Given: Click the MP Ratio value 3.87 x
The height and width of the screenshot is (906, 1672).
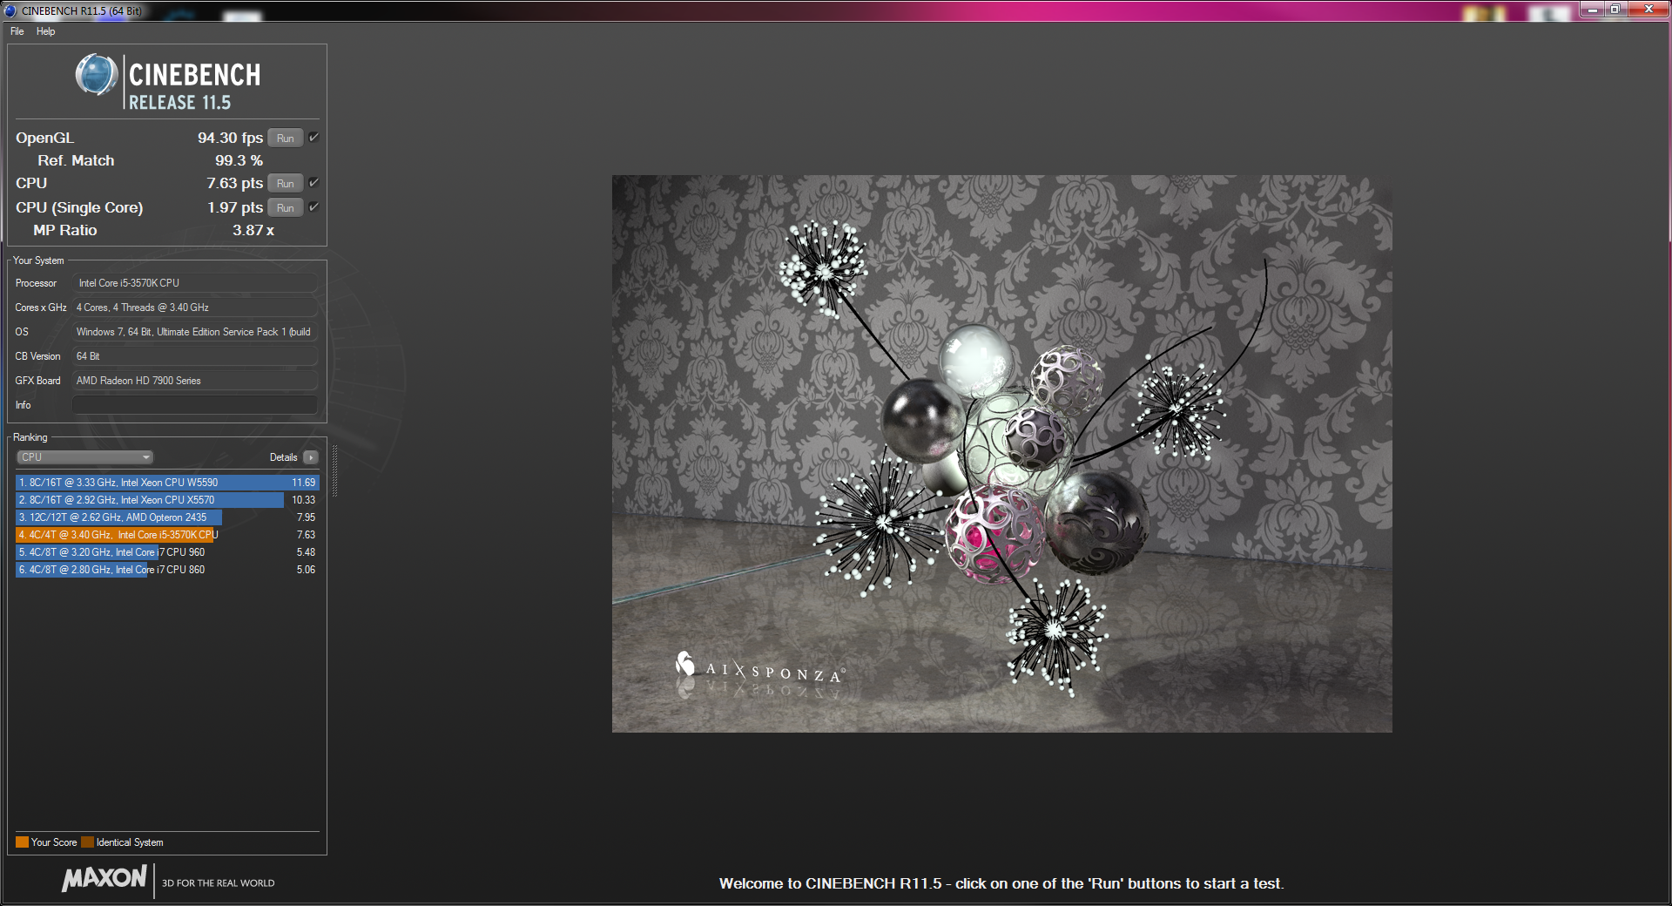Looking at the screenshot, I should point(253,230).
